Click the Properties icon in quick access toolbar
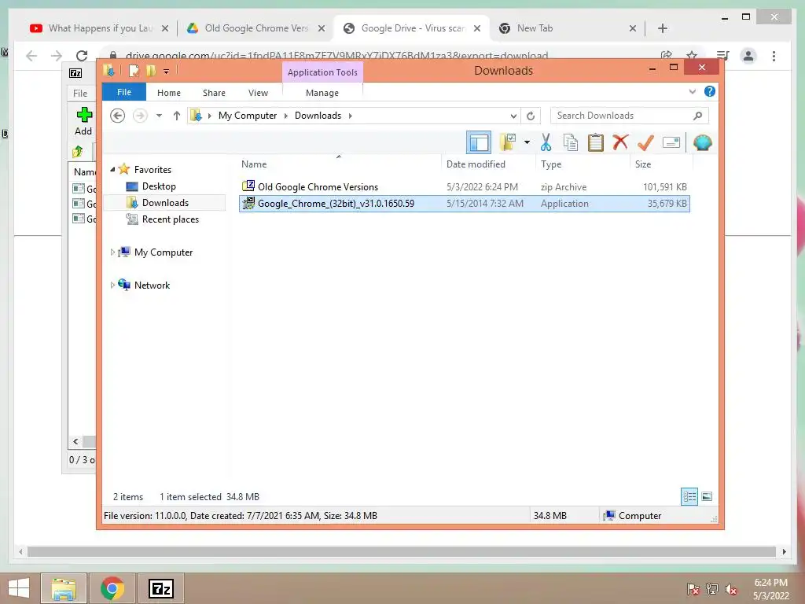805x604 pixels. [134, 71]
